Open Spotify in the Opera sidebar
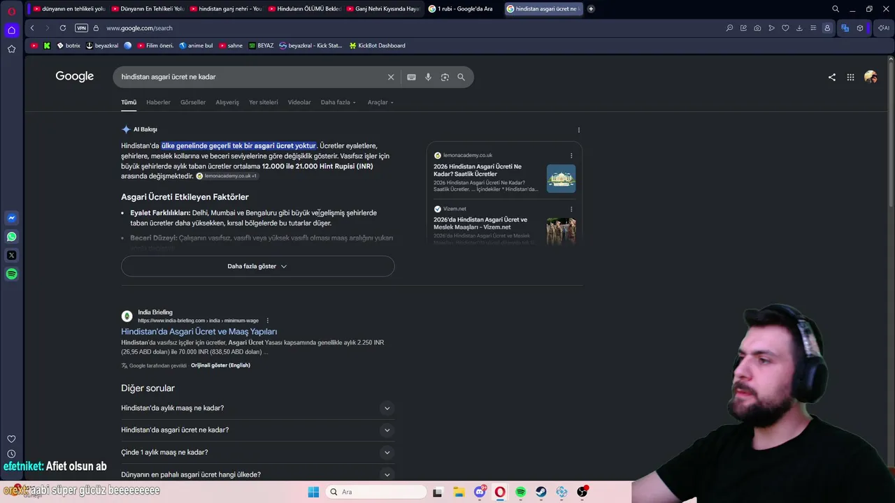The width and height of the screenshot is (895, 503). 11,274
